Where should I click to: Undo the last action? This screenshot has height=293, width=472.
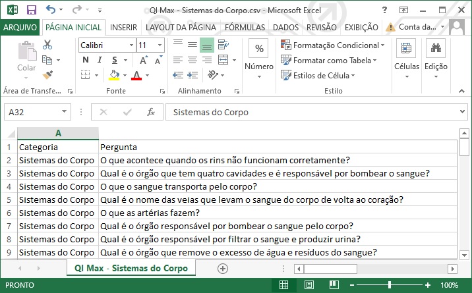[x=51, y=10]
